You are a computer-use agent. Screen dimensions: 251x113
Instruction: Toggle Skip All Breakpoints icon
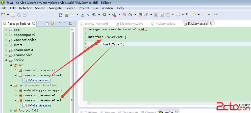click(88, 15)
